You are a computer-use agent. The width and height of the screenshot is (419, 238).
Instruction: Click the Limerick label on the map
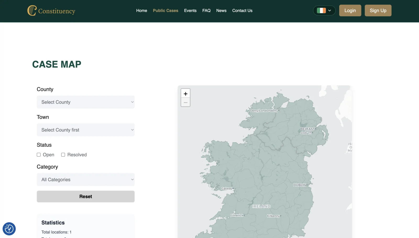[x=237, y=215]
